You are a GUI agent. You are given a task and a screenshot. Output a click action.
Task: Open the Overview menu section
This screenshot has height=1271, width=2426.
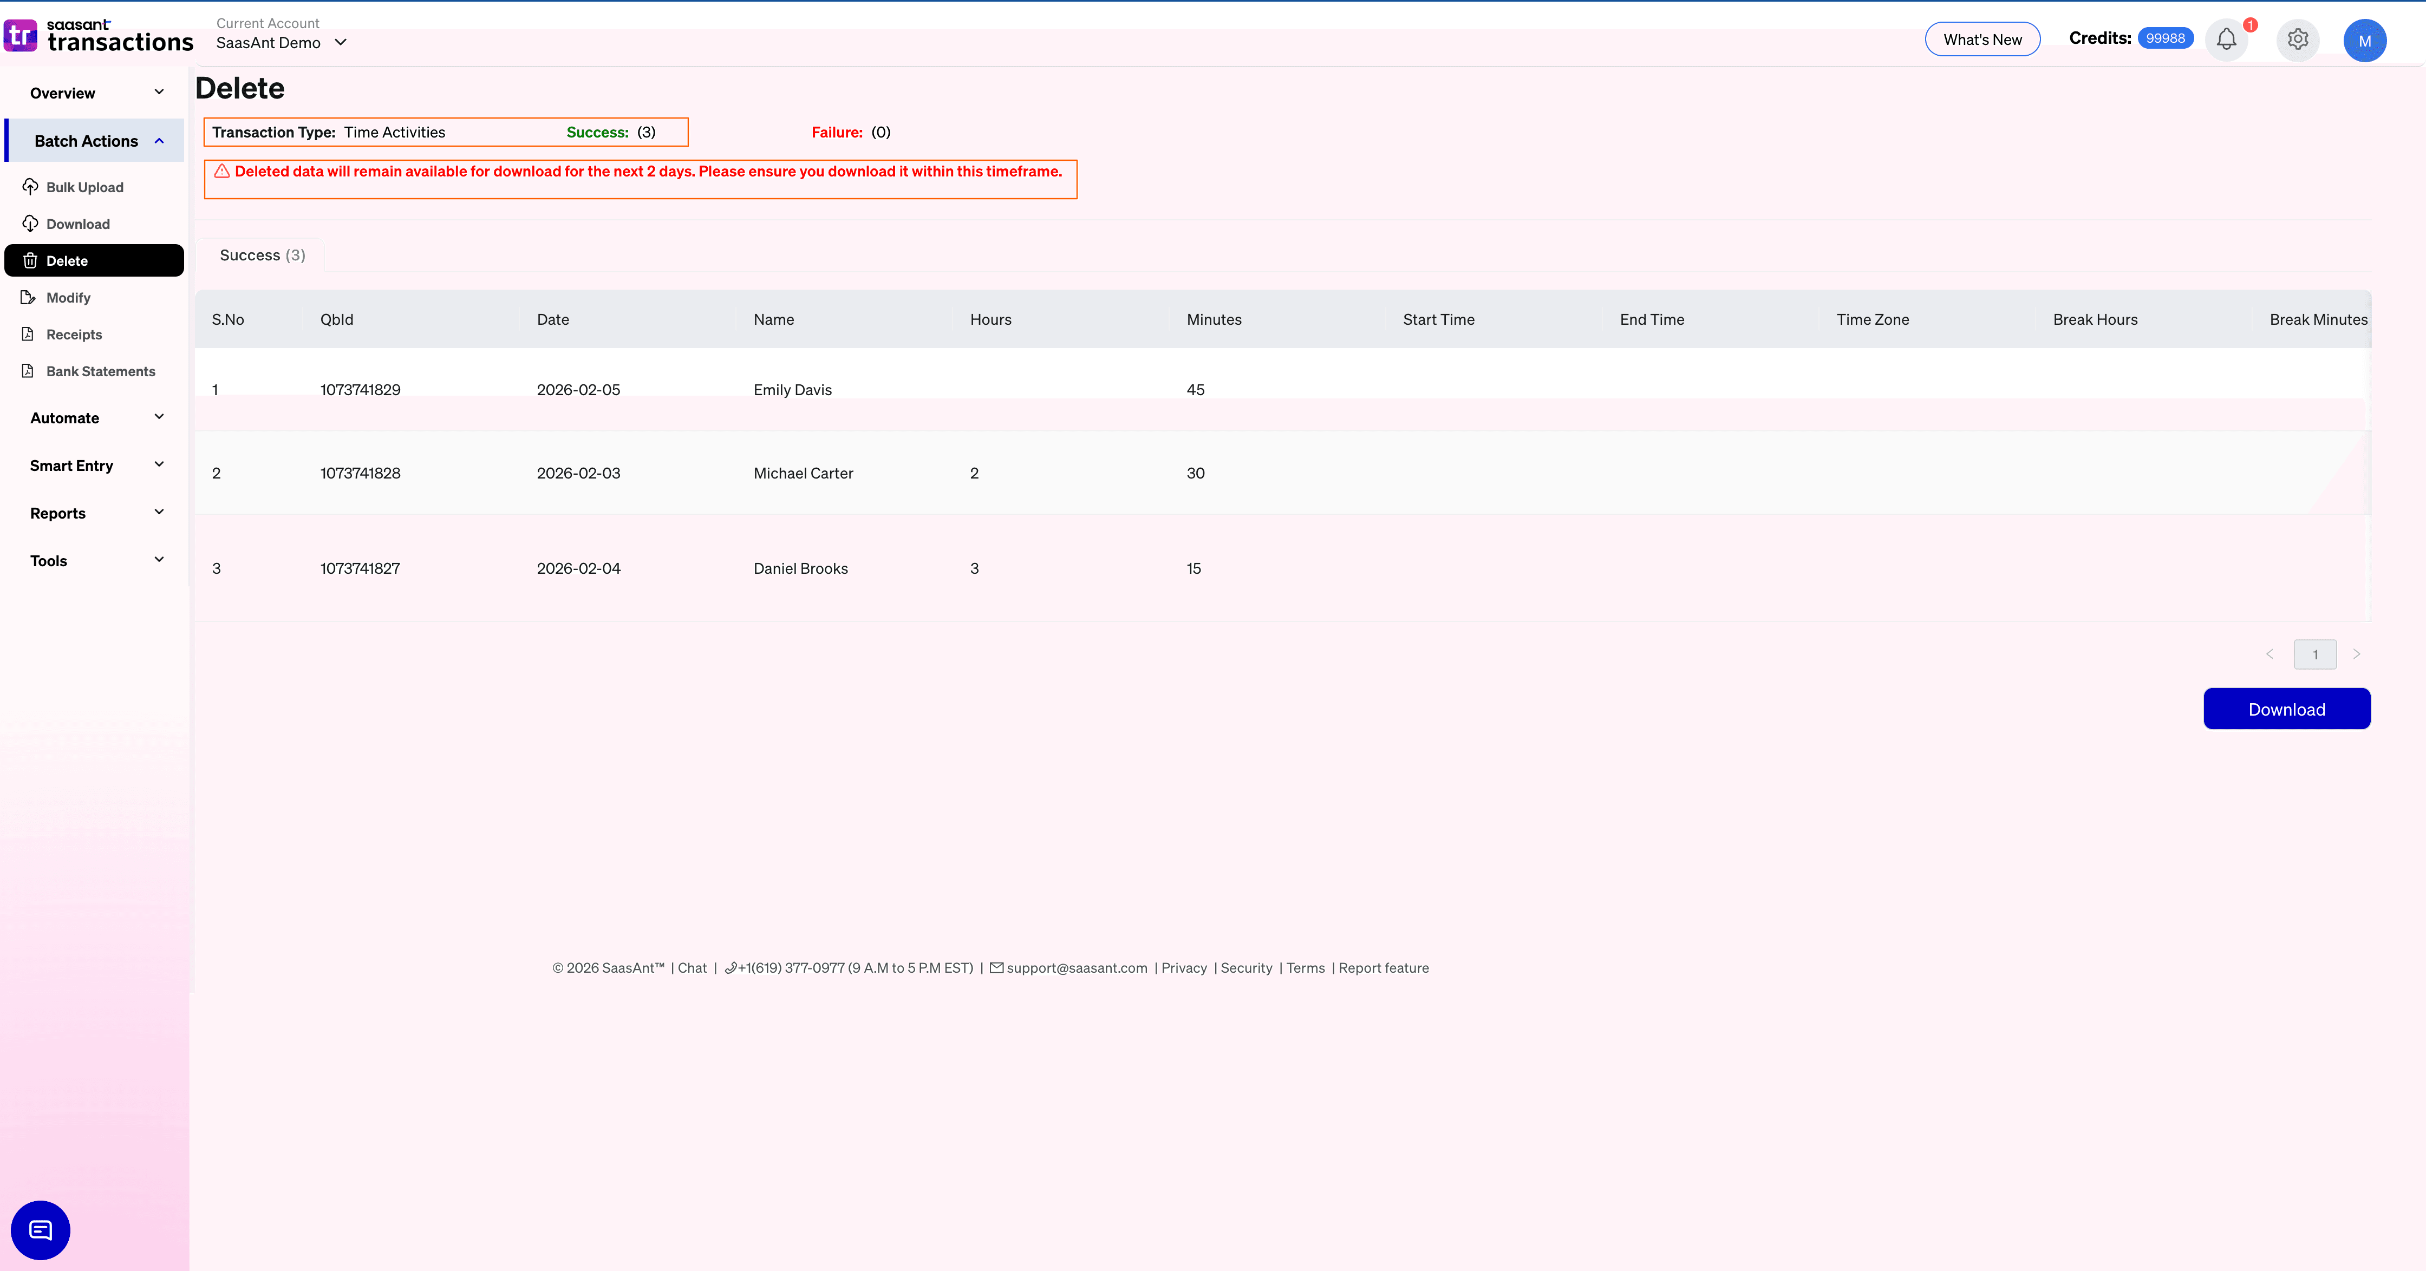94,92
